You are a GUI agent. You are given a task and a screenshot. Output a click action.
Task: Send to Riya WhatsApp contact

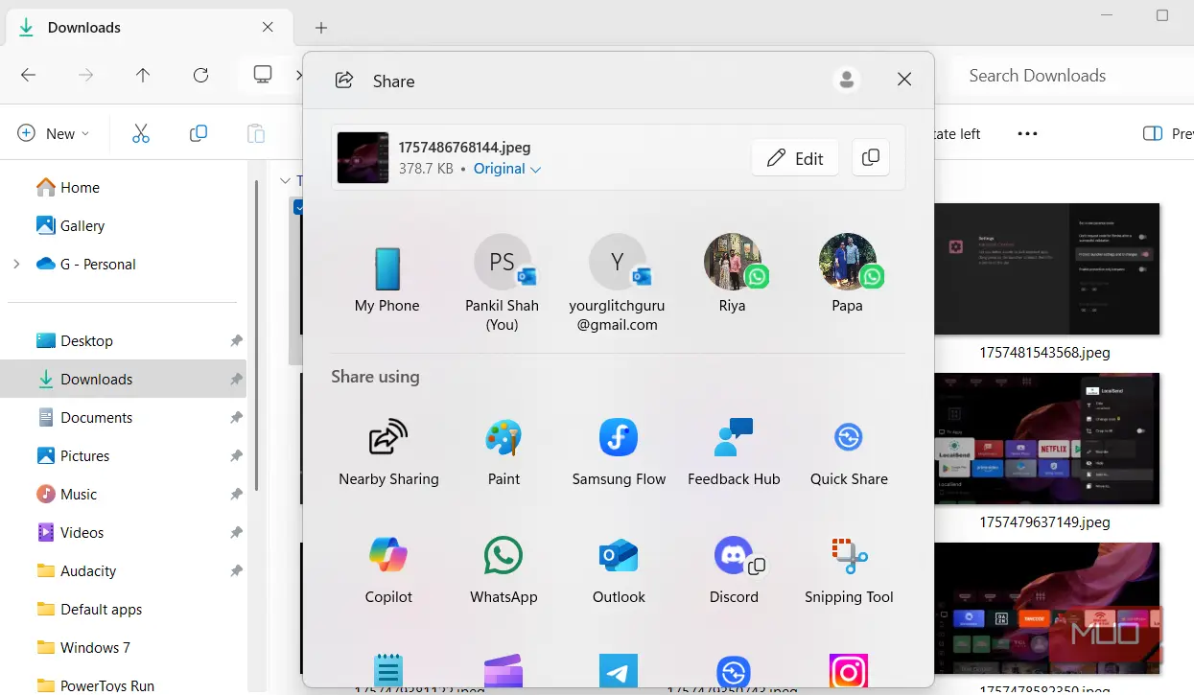point(734,274)
